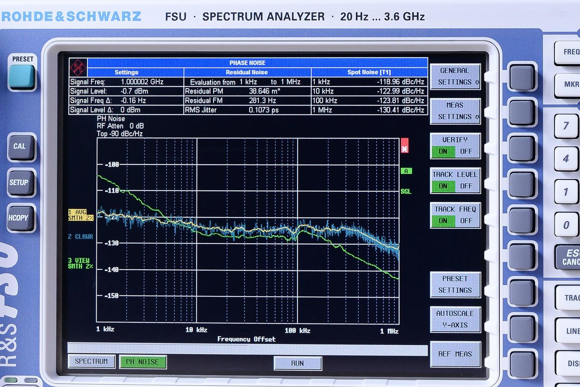Click the RUN button
The width and height of the screenshot is (580, 387).
tap(298, 363)
